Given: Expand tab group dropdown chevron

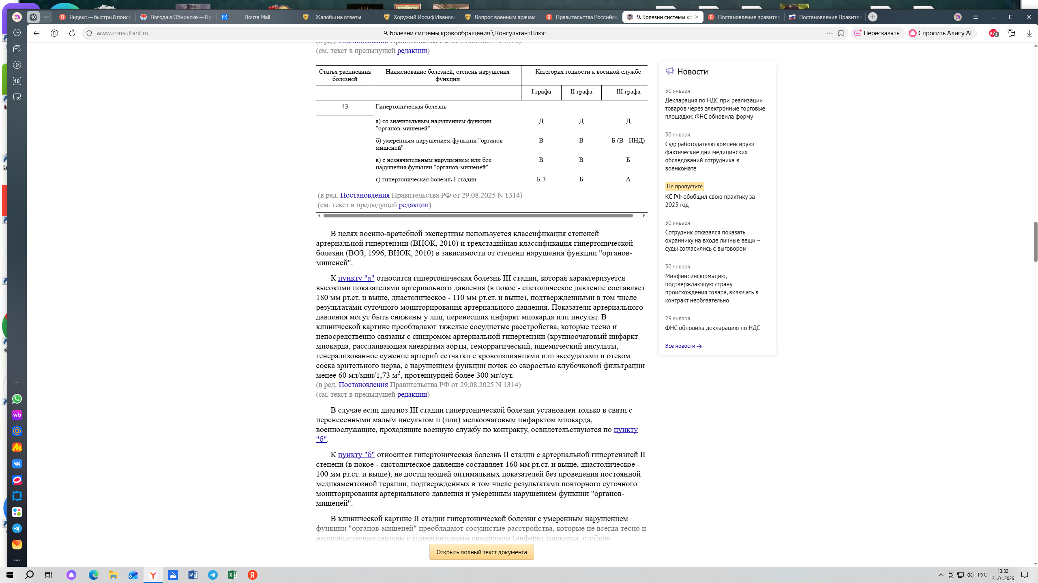Looking at the screenshot, I should pyautogui.click(x=46, y=17).
